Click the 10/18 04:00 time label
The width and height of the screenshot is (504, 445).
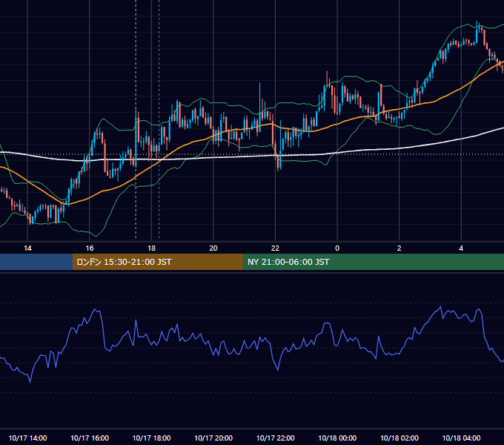pyautogui.click(x=461, y=438)
